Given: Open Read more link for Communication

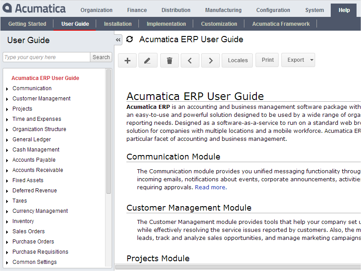Looking at the screenshot, I should click(211, 187).
